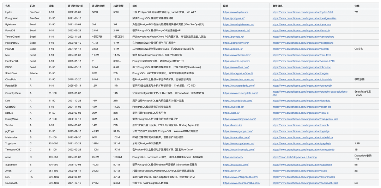The height and width of the screenshot is (188, 381).
Task: Click the 规模 column header
Action: point(55,6)
